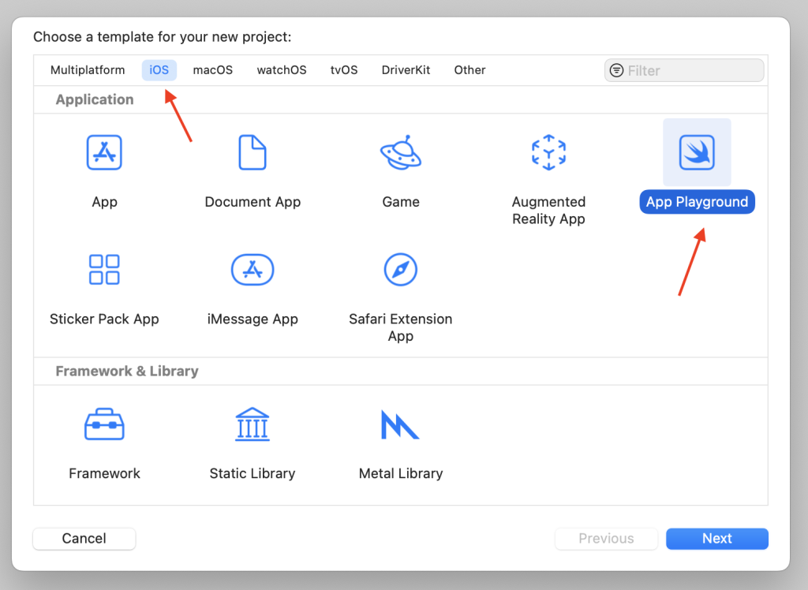The height and width of the screenshot is (590, 808).
Task: Select the Augmented Reality App icon
Action: (x=548, y=152)
